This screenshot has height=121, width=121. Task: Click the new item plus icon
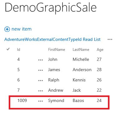tap(7, 29)
